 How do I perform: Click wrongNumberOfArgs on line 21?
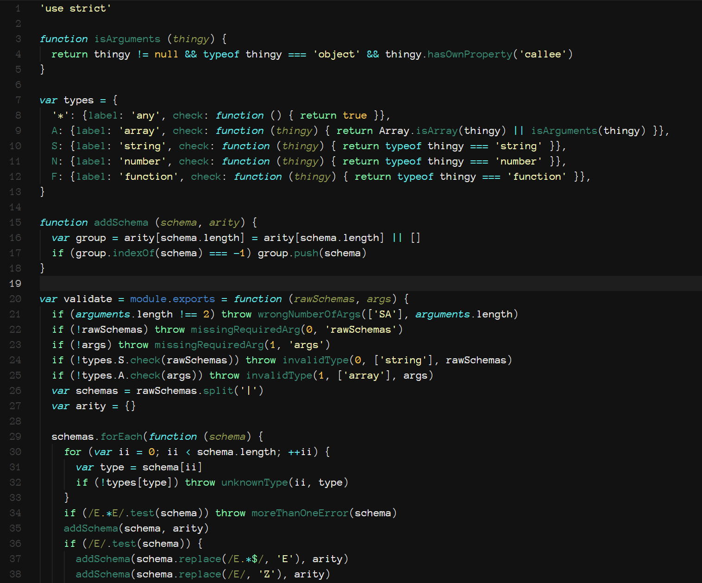point(309,314)
